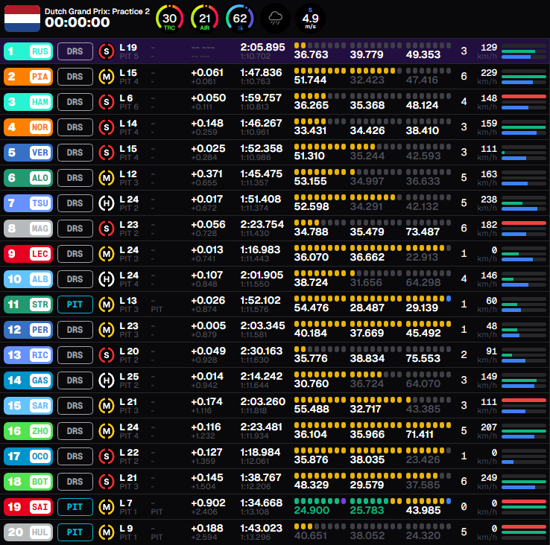This screenshot has width=550, height=545.
Task: Select driver tag 16 ZHO
Action: pos(28,431)
